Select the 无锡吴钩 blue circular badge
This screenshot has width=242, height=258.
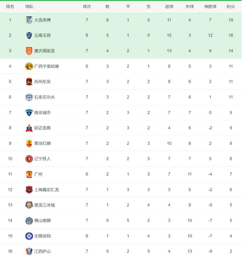click(29, 236)
